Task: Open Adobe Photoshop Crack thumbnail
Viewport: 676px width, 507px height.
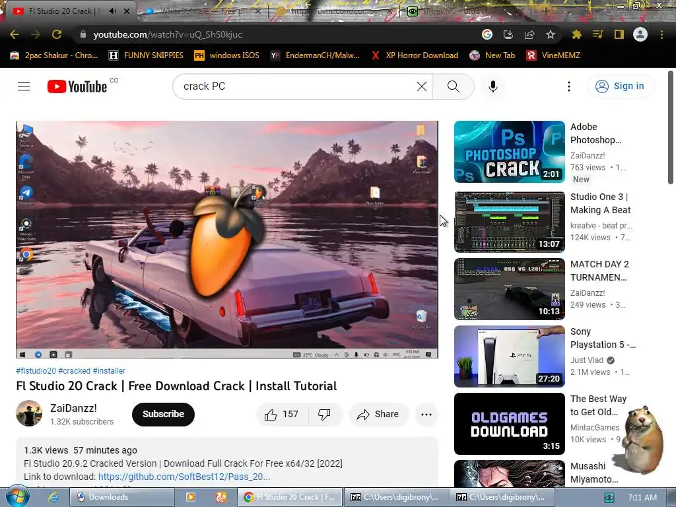Action: pos(510,152)
